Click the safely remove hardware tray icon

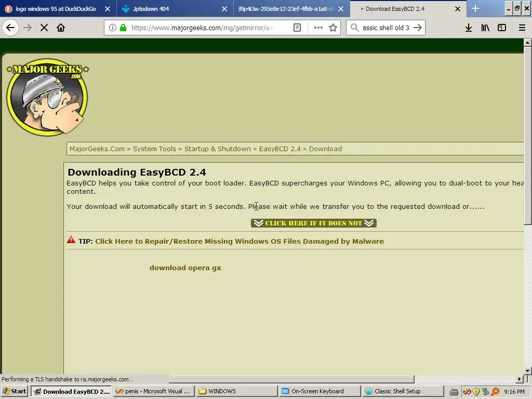coord(486,392)
